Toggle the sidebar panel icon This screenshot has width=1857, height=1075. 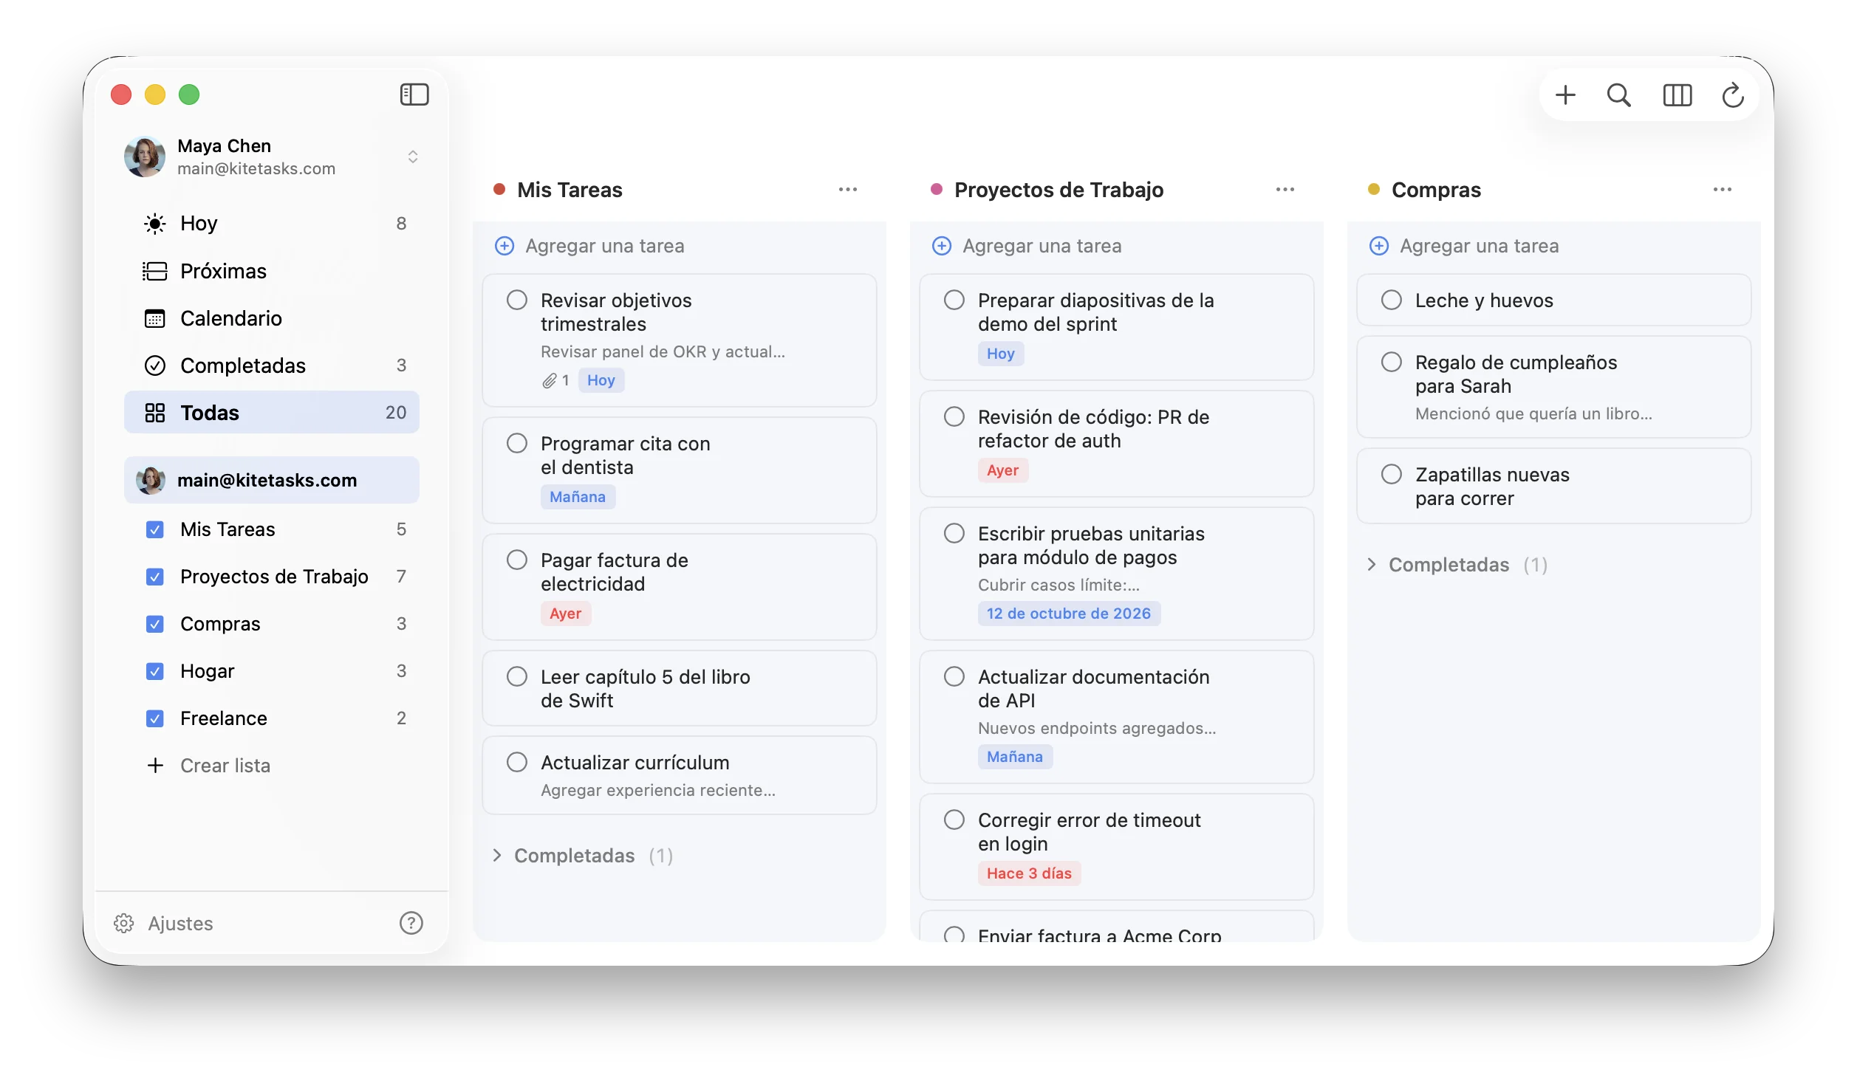pos(414,95)
